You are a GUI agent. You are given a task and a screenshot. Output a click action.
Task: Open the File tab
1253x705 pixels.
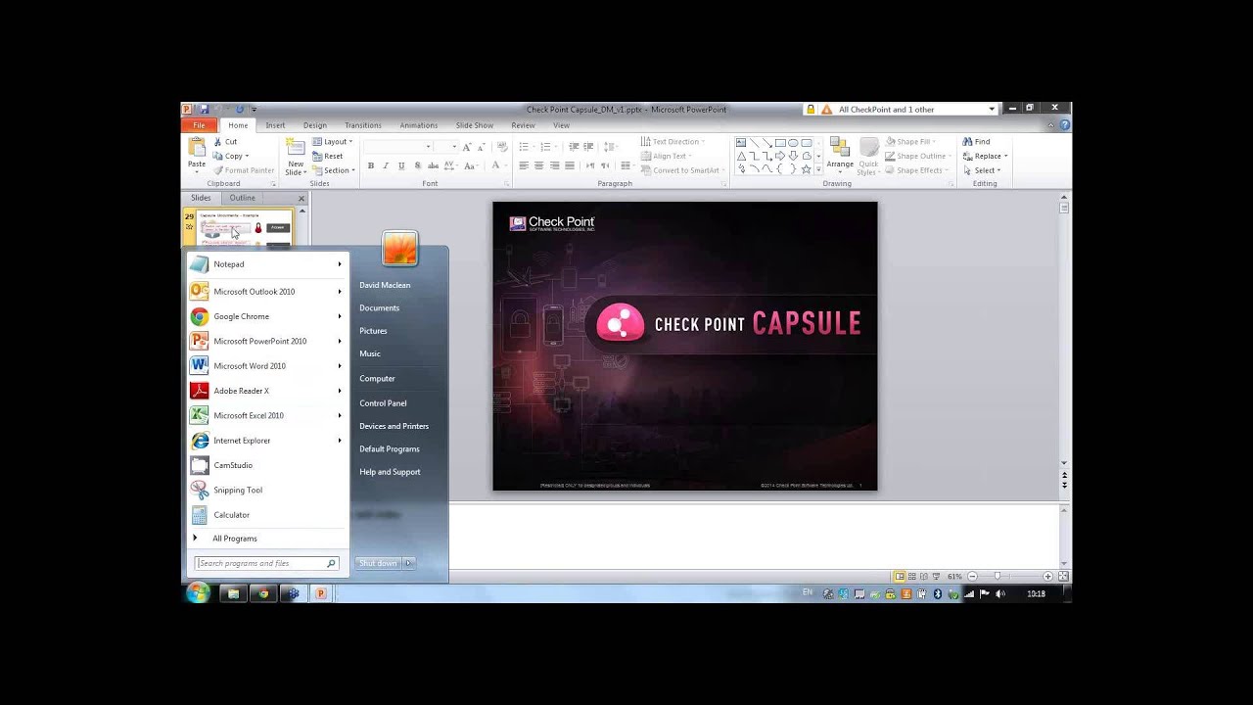[199, 125]
